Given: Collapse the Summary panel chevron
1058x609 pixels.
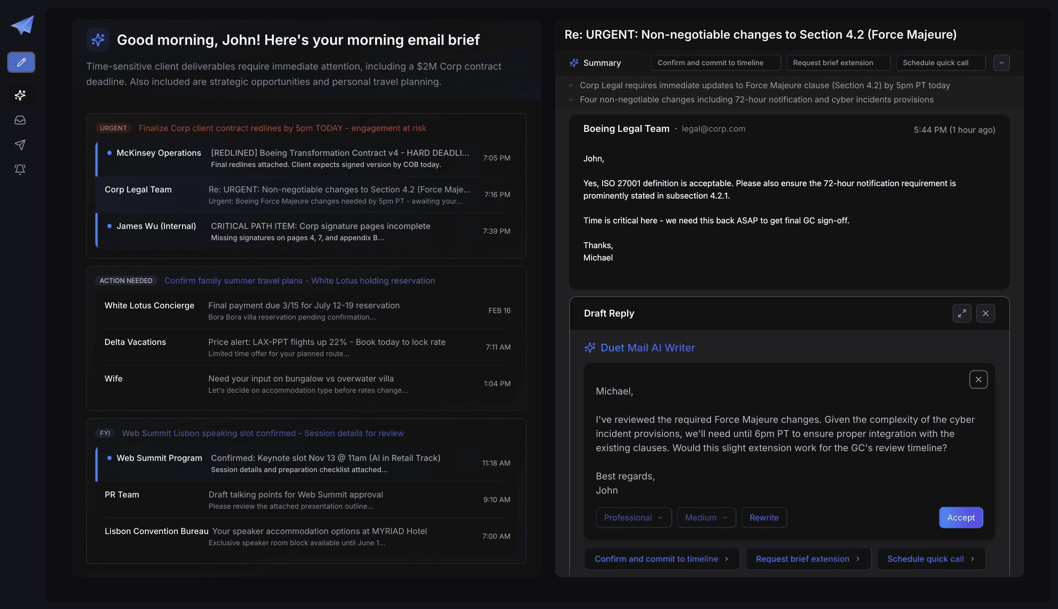Looking at the screenshot, I should 1002,62.
